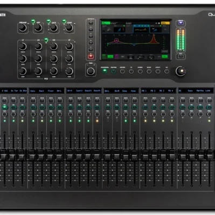Trigger soft key 1 at the top
The width and height of the screenshot is (215, 215).
(x=91, y=23)
